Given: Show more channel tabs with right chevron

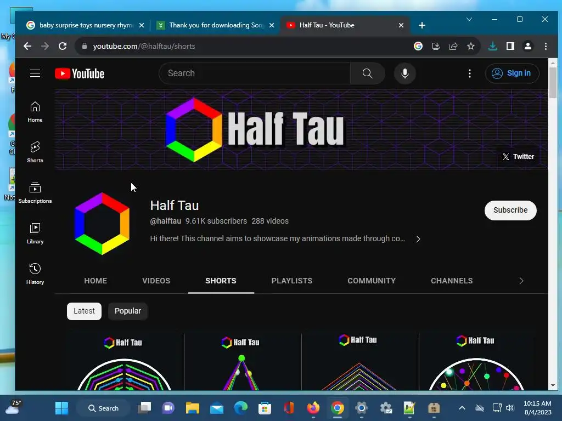Looking at the screenshot, I should coord(521,281).
